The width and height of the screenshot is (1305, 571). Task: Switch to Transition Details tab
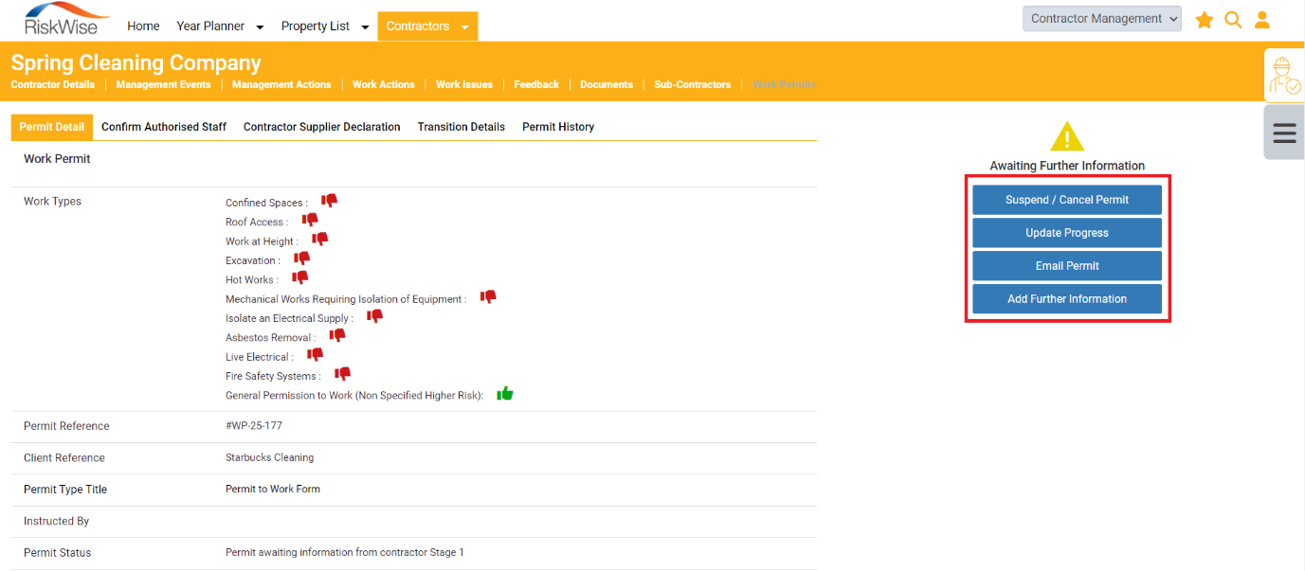[x=462, y=127]
